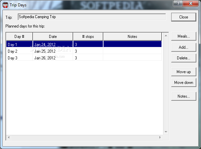Close the dialog with the red X
Screen dimensions: 201x149
(191, 3)
